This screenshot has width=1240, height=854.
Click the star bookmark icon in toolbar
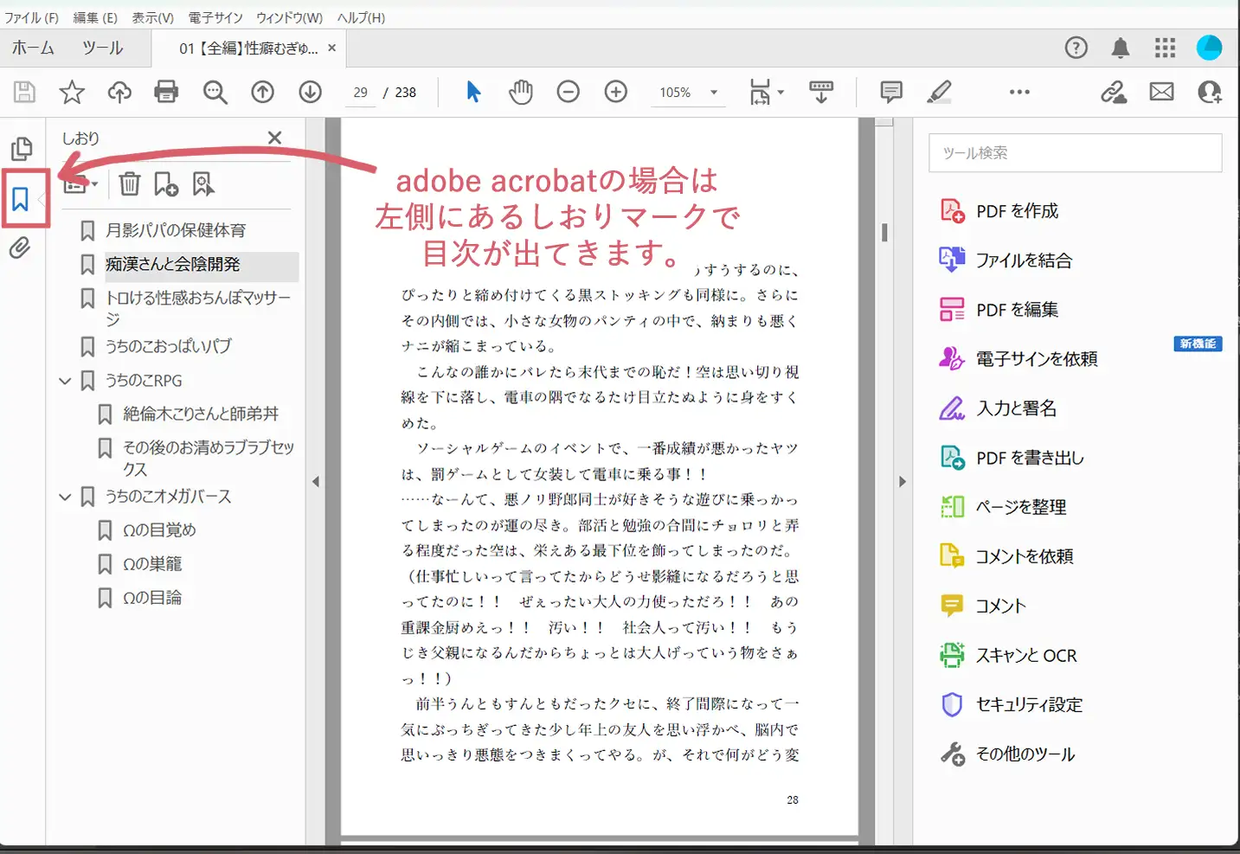click(x=72, y=92)
